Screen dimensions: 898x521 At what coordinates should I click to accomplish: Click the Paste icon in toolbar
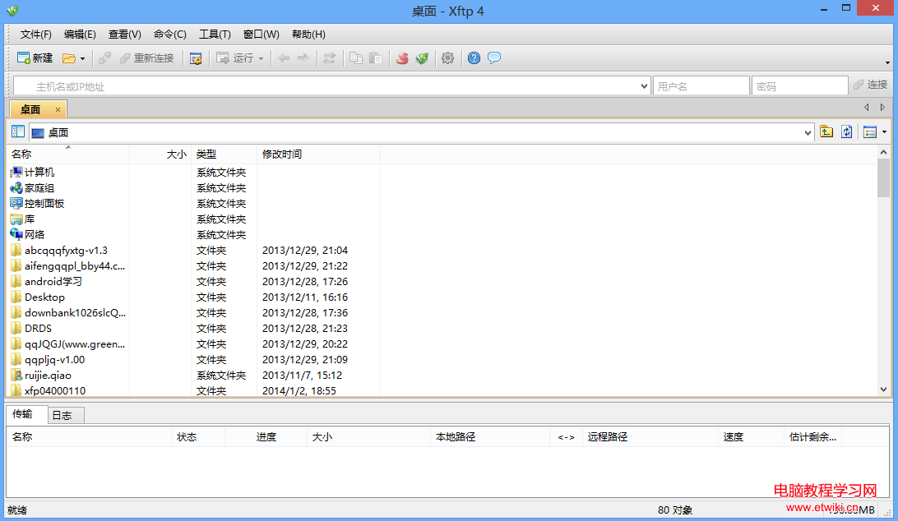coord(376,58)
